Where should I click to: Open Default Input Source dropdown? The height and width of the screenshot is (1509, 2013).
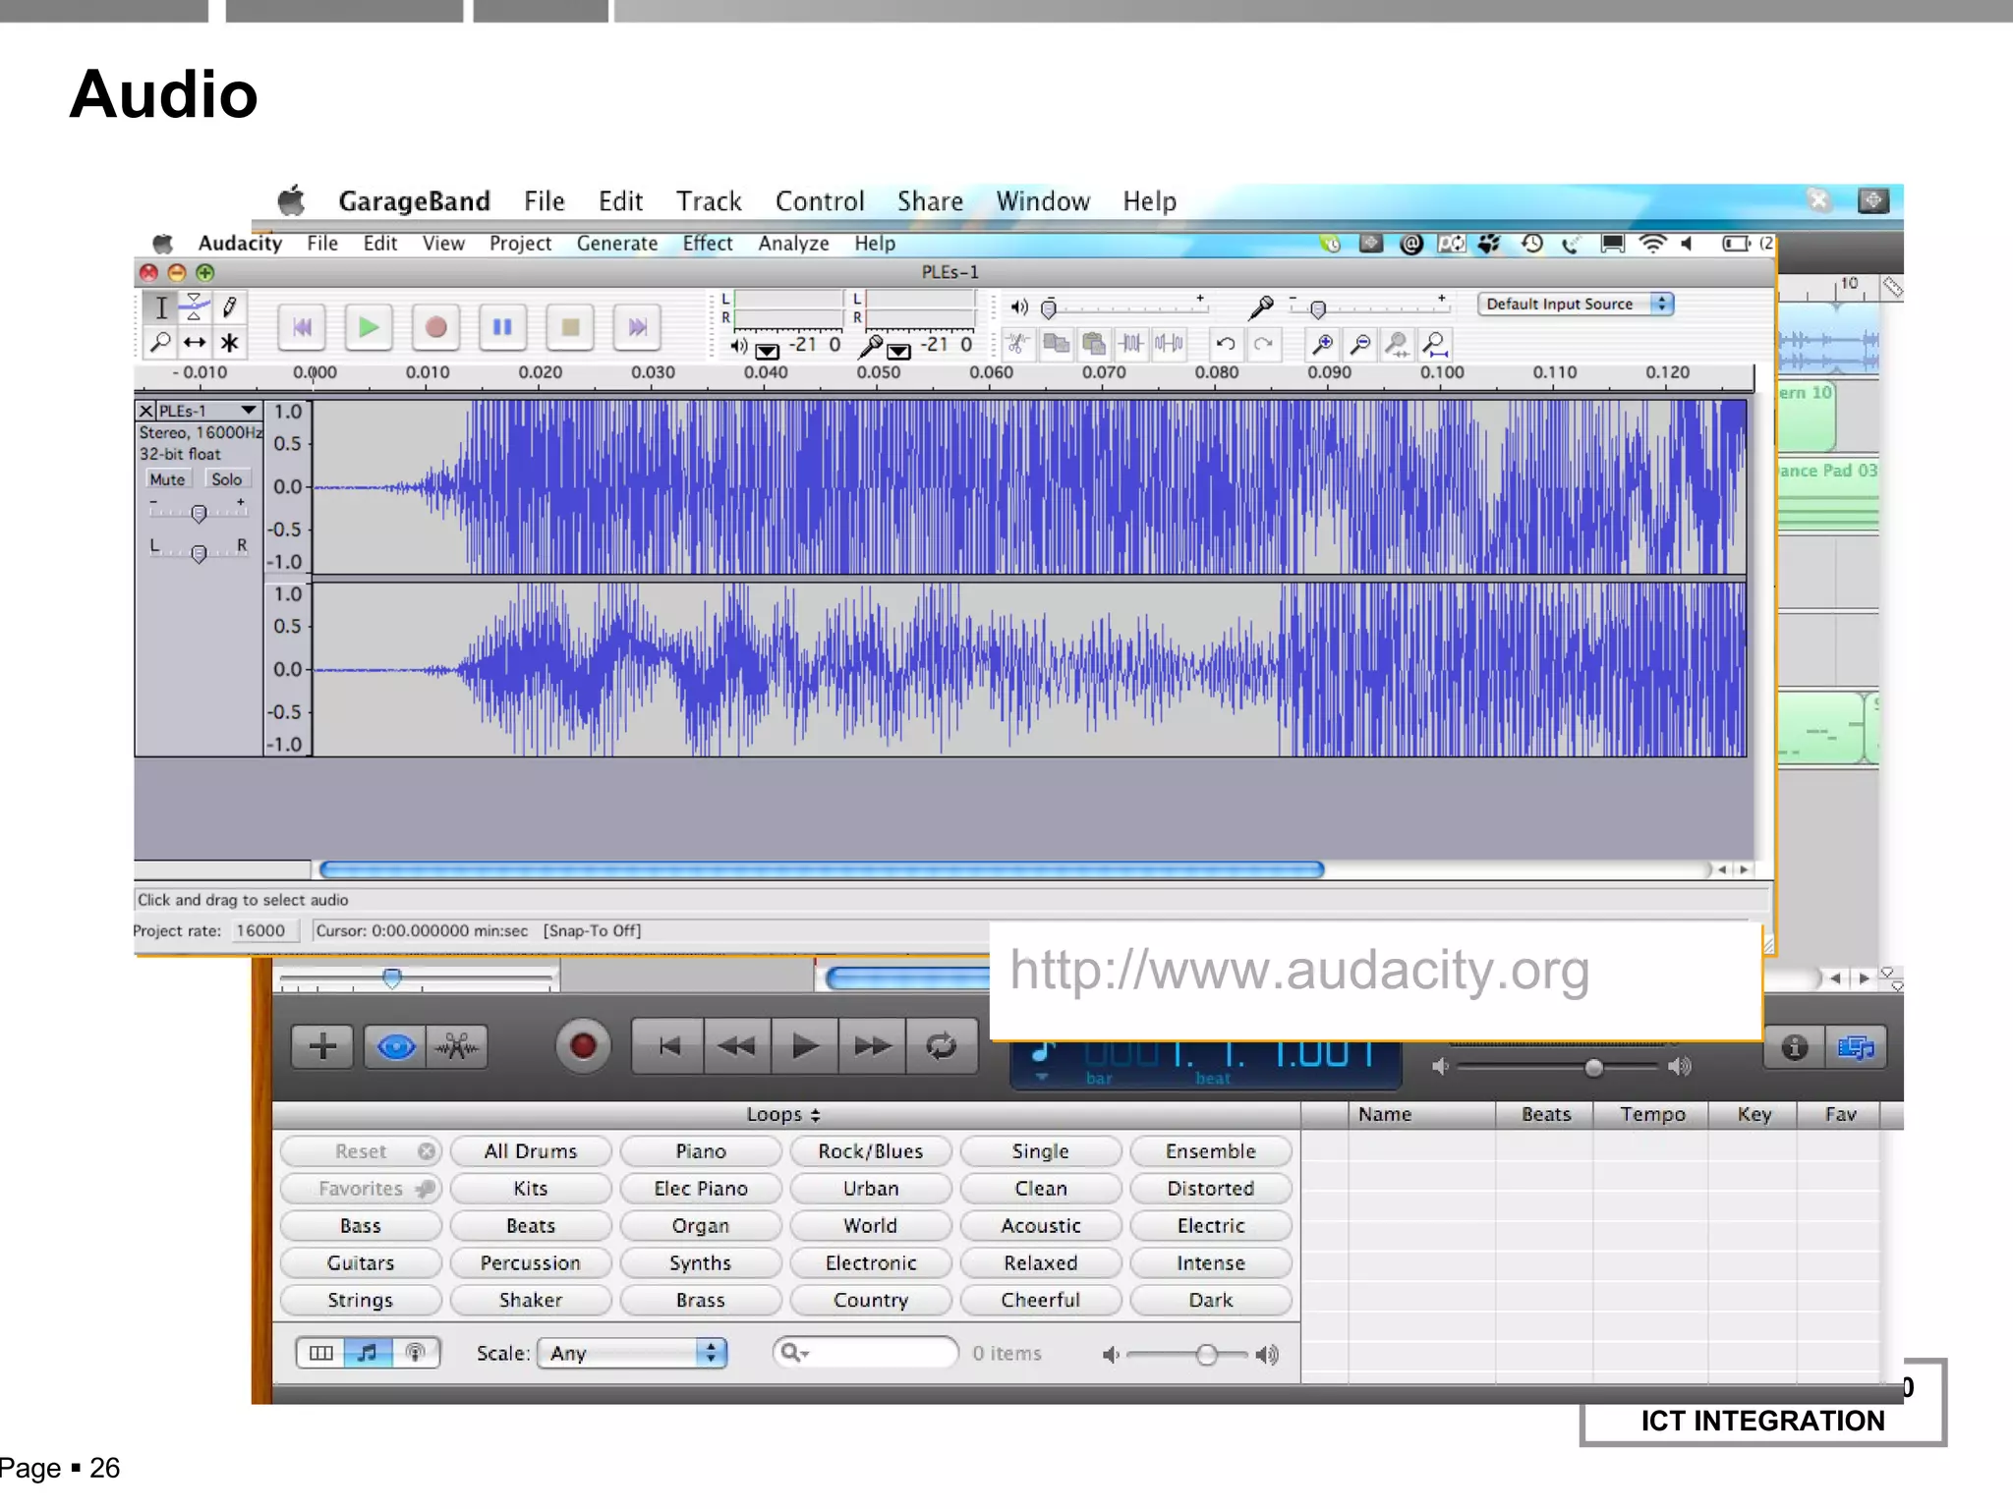(1576, 305)
